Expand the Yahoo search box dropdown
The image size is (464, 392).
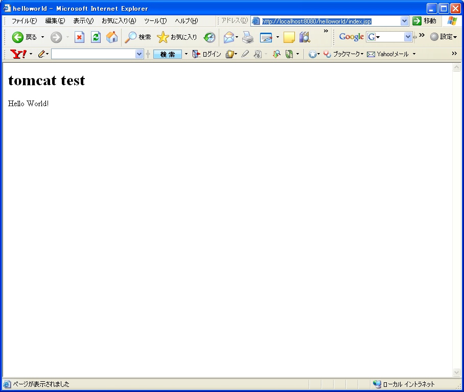[x=139, y=54]
